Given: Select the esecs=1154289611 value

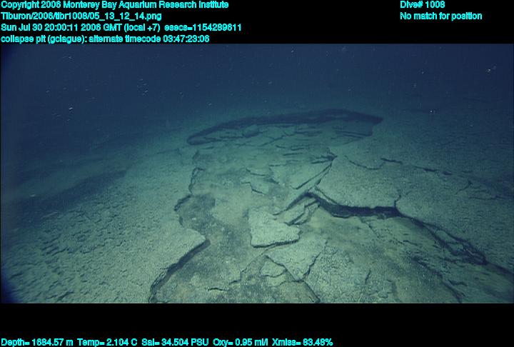Looking at the screenshot, I should click(203, 28).
